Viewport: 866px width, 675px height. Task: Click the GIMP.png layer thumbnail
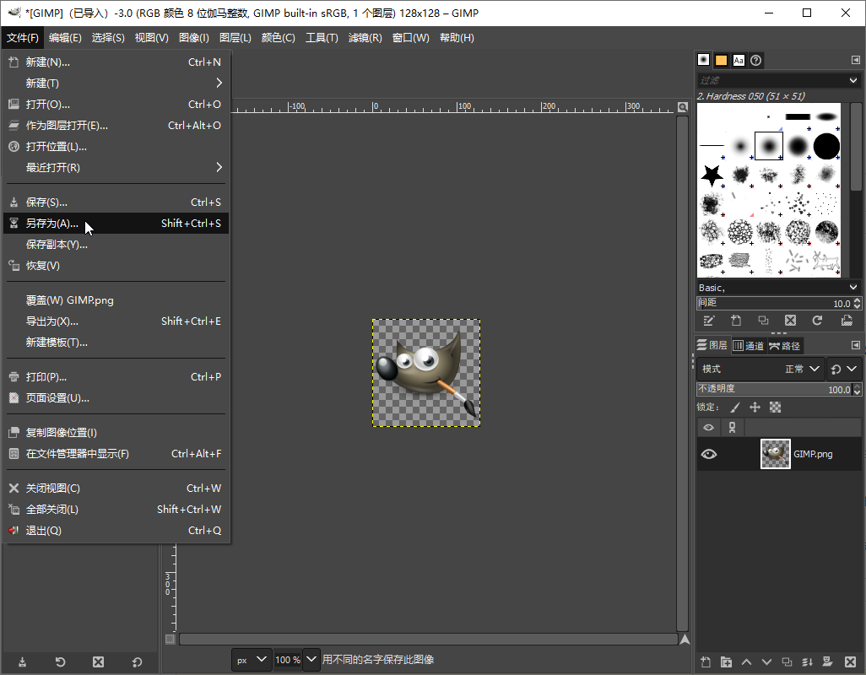(775, 454)
